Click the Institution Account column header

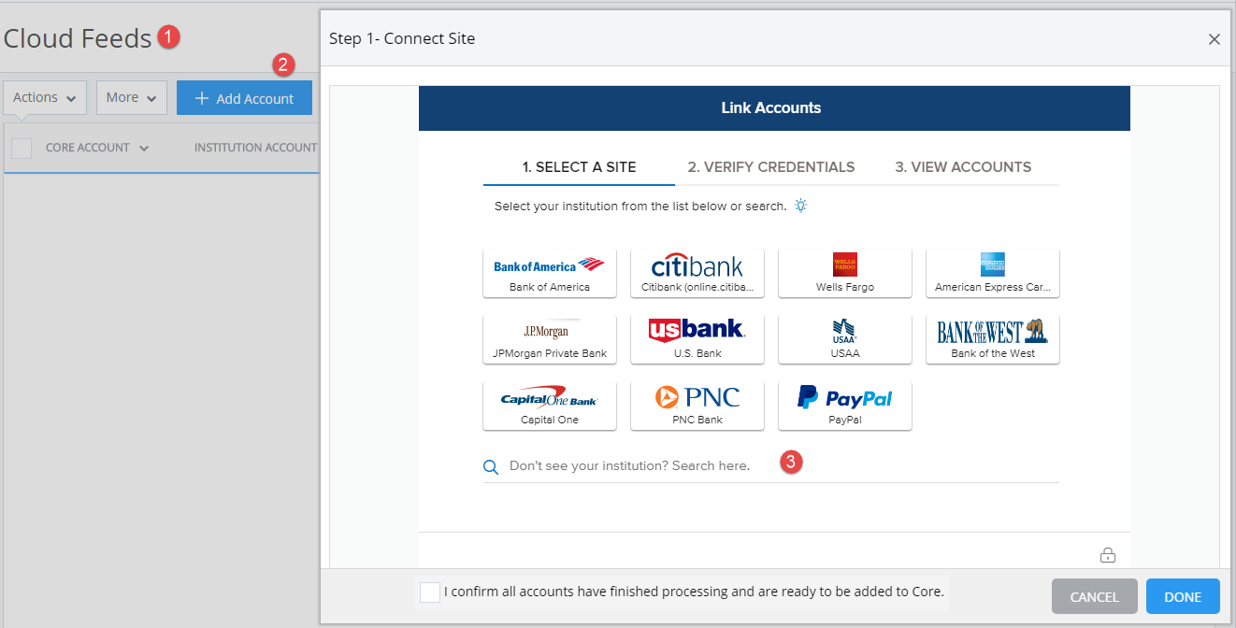(x=256, y=148)
